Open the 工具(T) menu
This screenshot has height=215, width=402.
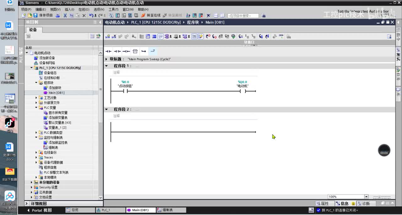tap(113, 9)
